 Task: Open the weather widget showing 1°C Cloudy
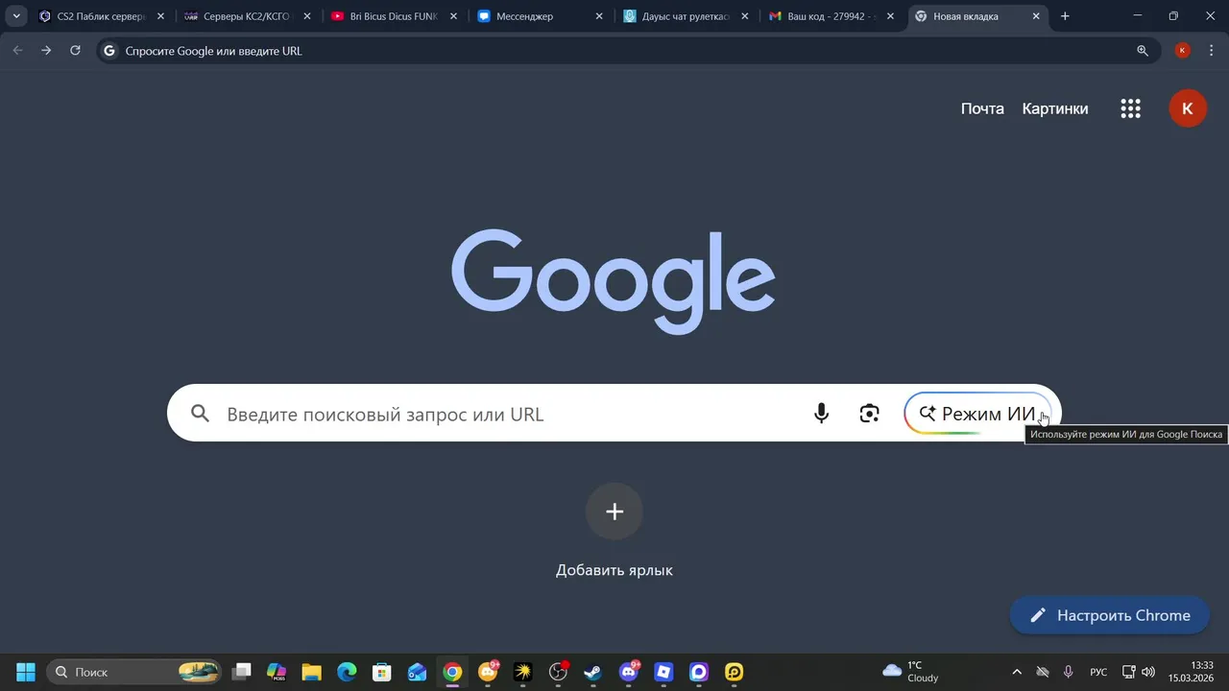[x=911, y=672]
